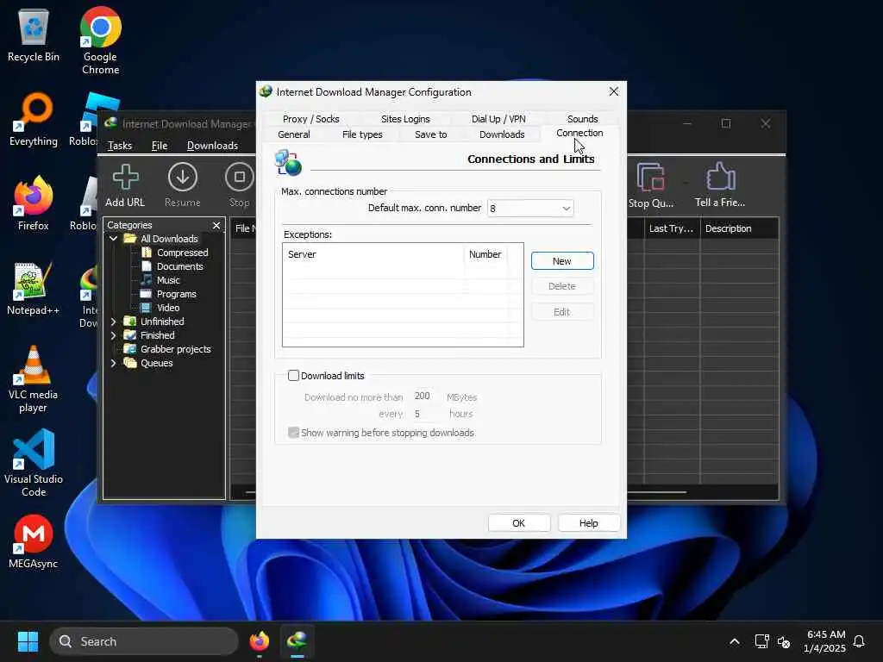Click the network status tray icon
This screenshot has width=883, height=662.
tap(761, 641)
